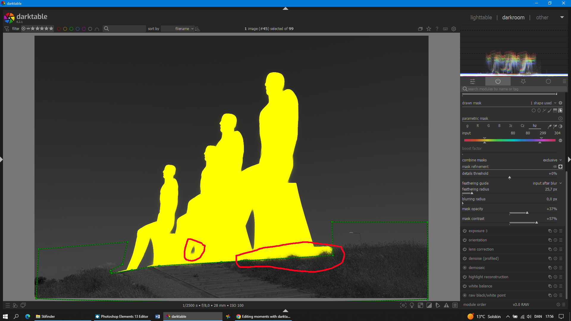571x321 pixels.
Task: Pick GUI color from image eyedropper
Action: (x=550, y=126)
